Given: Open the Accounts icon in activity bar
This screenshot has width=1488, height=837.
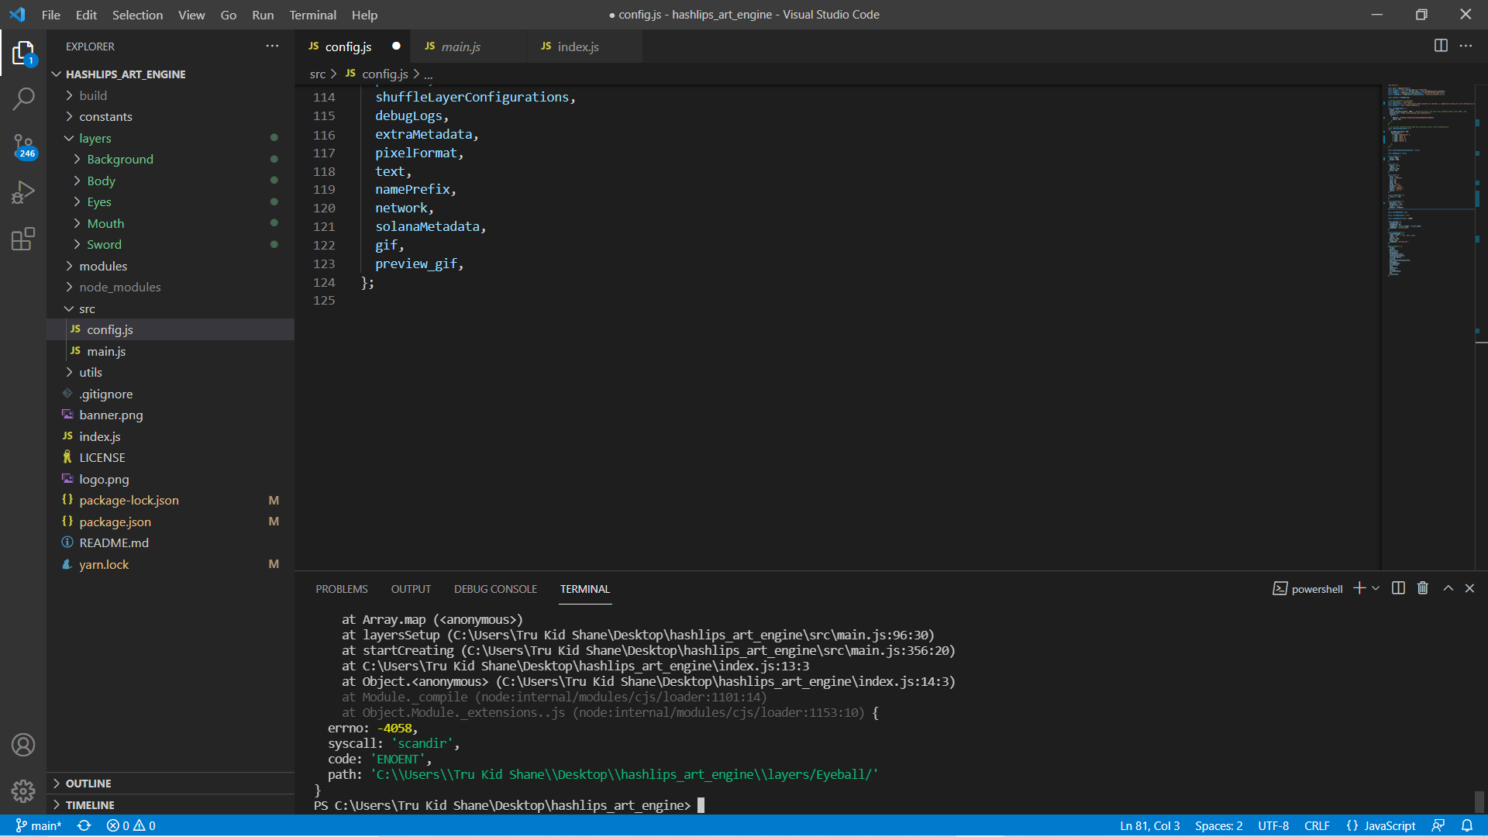Looking at the screenshot, I should [23, 745].
